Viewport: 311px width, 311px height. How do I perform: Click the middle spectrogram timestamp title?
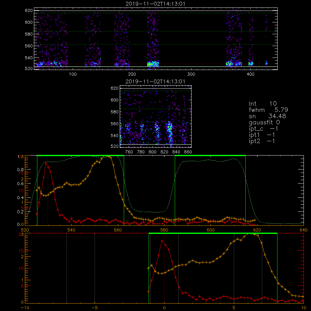pyautogui.click(x=155, y=81)
